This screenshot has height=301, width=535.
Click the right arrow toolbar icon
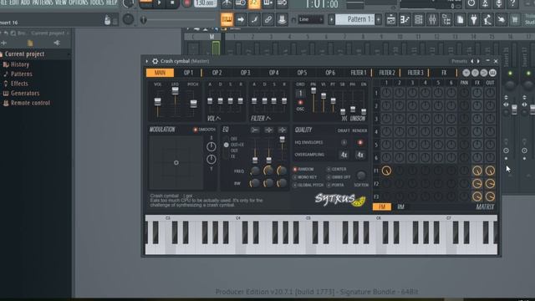(x=241, y=19)
